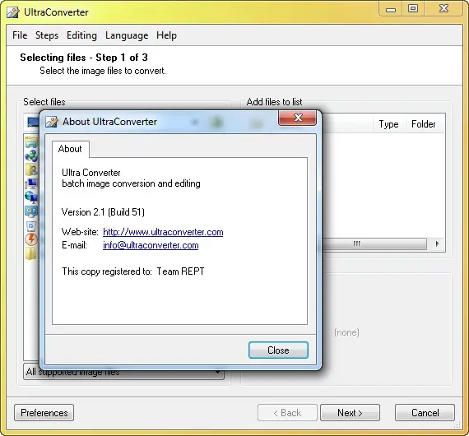Click the Desktop icon above folder tree
Image resolution: width=469 pixels, height=436 pixels.
coord(33,122)
